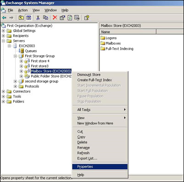The width and height of the screenshot is (184, 182).
Task: Click the Help question mark toolbar icon
Action: click(87, 18)
